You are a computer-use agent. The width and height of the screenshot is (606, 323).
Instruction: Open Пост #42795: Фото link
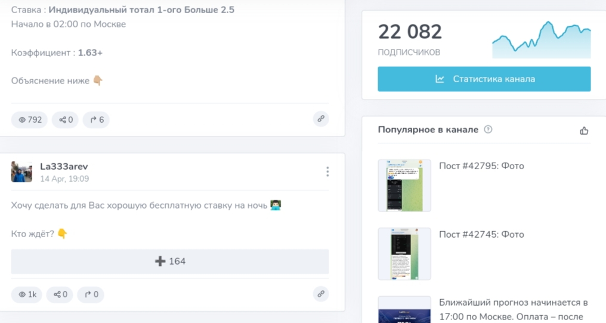481,166
